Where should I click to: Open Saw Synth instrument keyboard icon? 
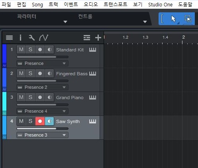coord(92,121)
